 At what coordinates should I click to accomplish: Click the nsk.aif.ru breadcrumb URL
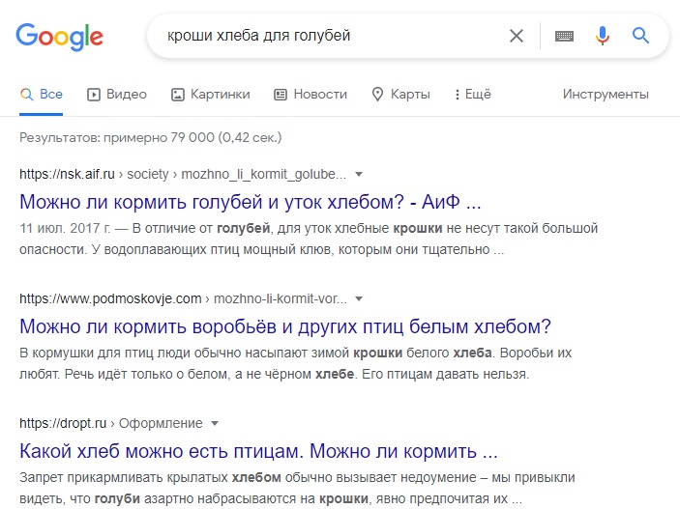[183, 174]
